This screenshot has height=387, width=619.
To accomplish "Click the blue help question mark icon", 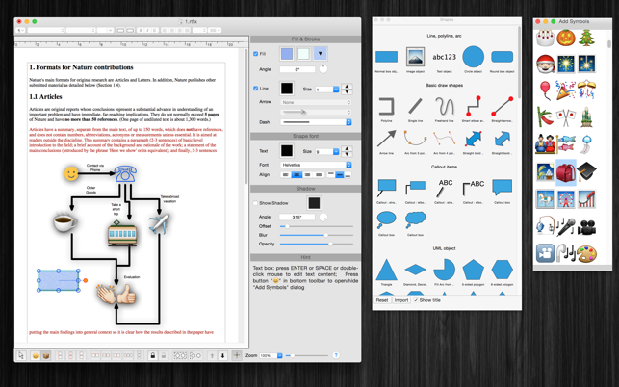I will tap(336, 355).
